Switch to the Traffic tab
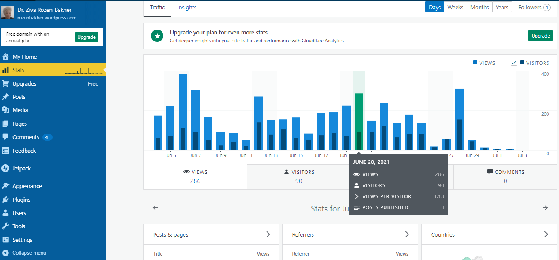 157,8
